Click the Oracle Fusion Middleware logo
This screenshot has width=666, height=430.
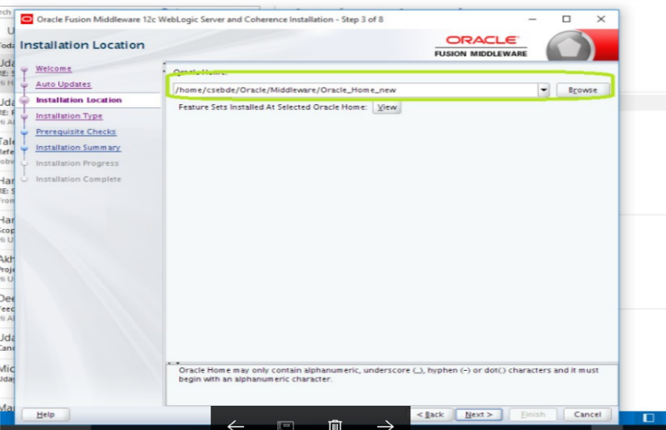pyautogui.click(x=480, y=46)
